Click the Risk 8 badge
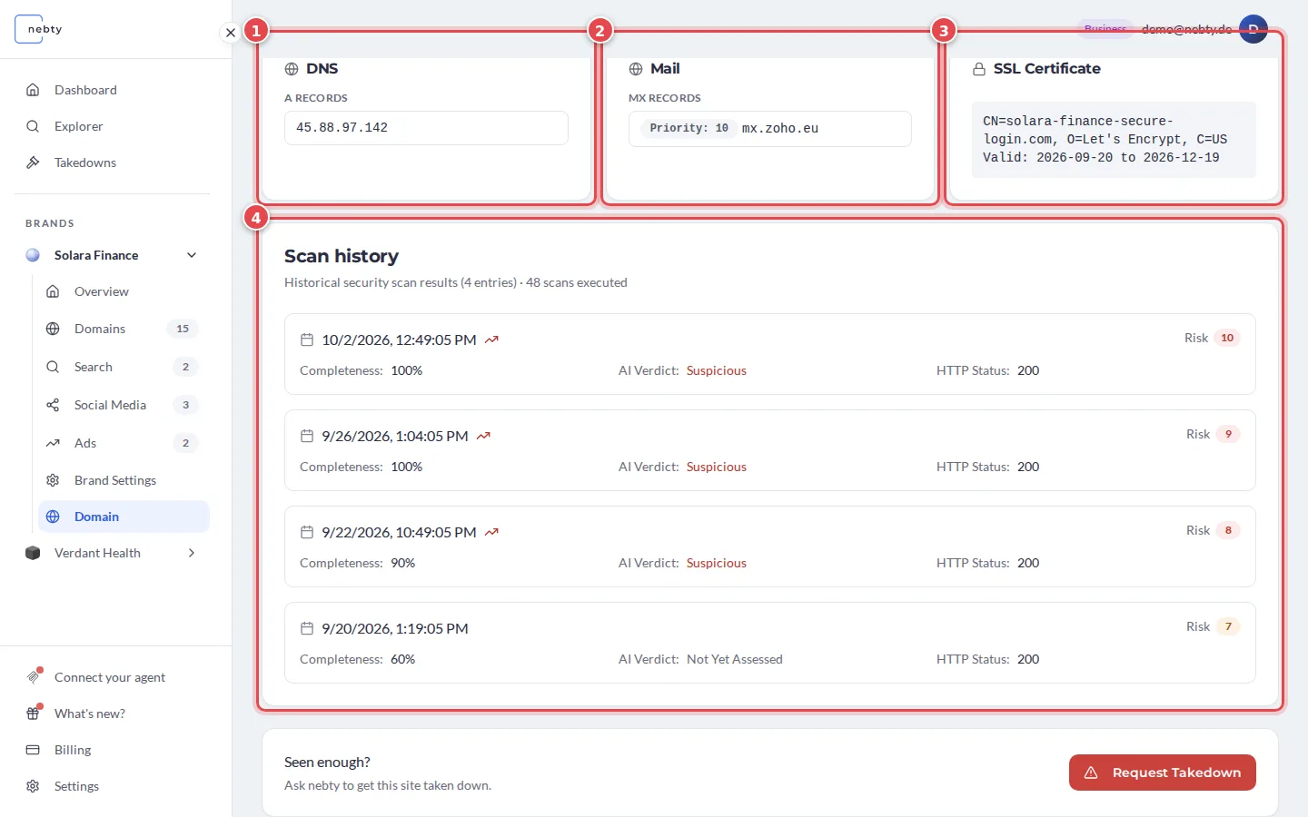1308x817 pixels. [x=1228, y=530]
